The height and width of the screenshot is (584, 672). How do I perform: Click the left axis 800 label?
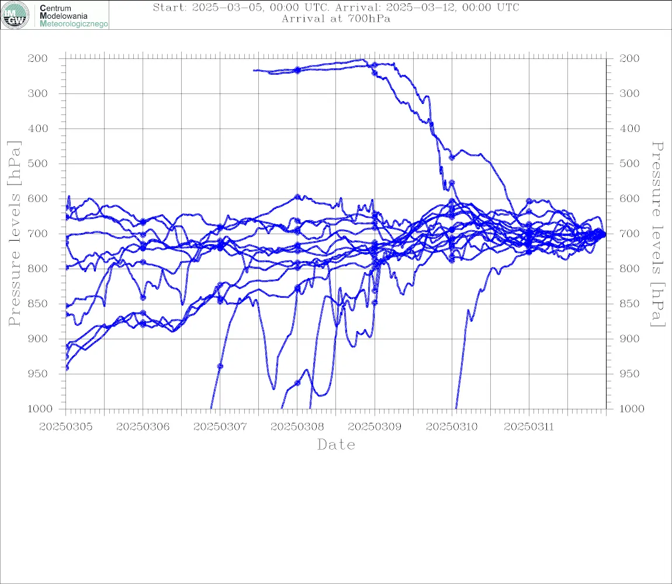pos(38,269)
